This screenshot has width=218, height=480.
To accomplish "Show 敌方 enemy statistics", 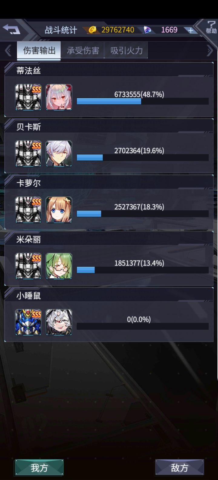I will pos(180,468).
